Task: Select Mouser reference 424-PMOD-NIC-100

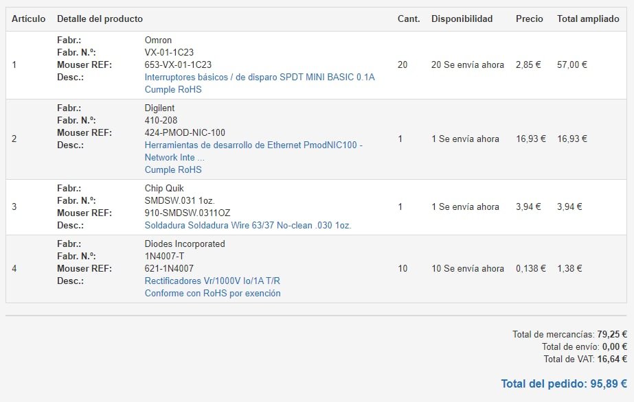Action: [x=184, y=133]
